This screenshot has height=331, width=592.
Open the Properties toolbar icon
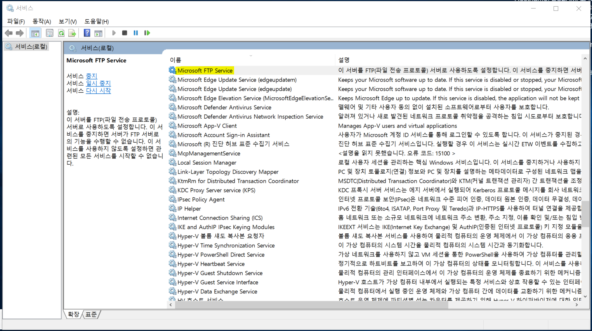(49, 33)
